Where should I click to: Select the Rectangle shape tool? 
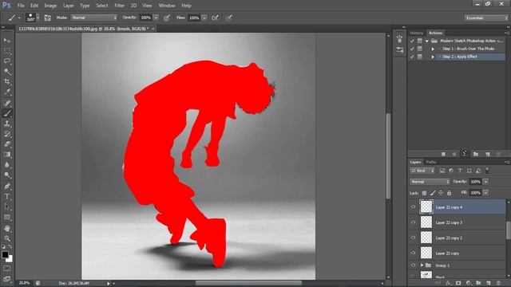pyautogui.click(x=7, y=217)
